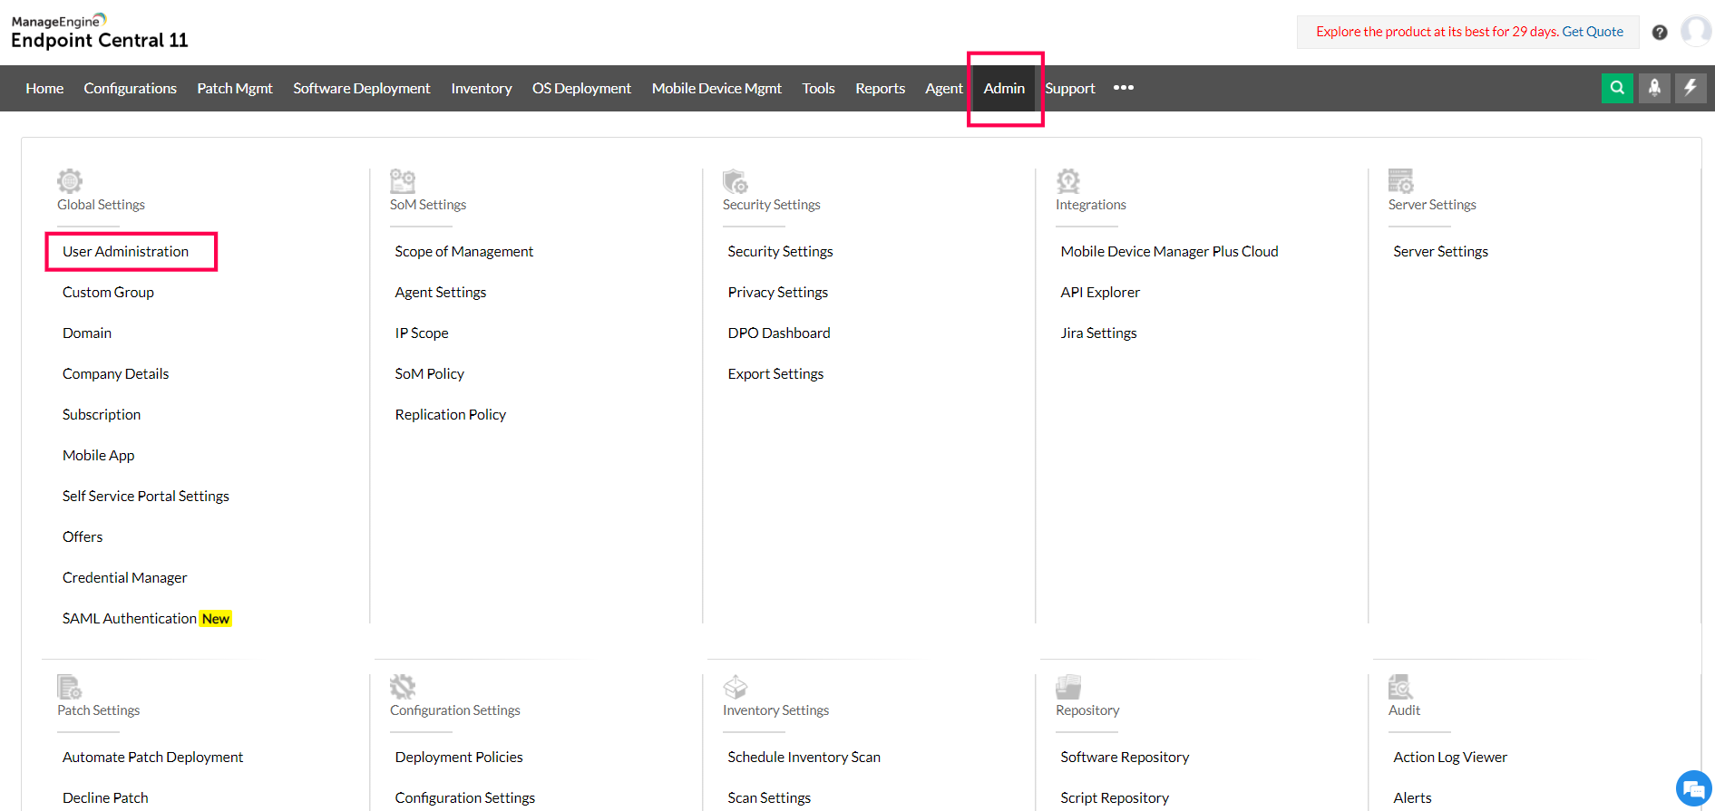Image resolution: width=1715 pixels, height=811 pixels.
Task: View the DPO Dashboard
Action: click(779, 333)
